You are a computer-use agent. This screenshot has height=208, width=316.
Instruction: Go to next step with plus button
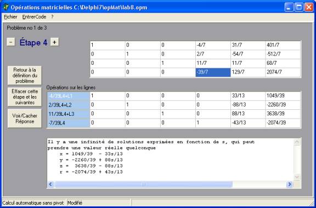point(54,42)
